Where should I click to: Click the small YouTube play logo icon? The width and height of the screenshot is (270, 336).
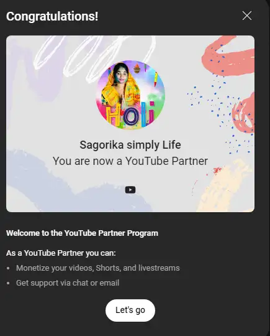[130, 190]
